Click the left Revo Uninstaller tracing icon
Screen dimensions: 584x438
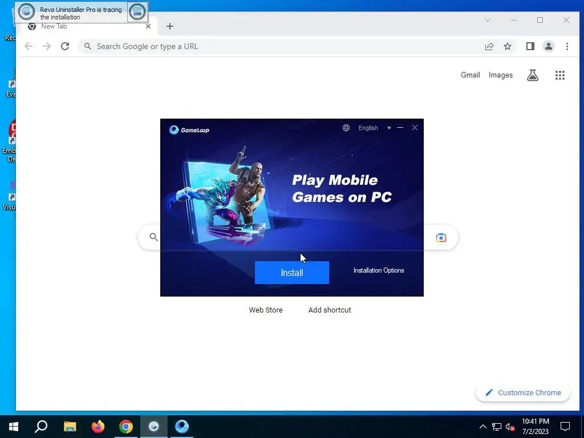pos(26,12)
